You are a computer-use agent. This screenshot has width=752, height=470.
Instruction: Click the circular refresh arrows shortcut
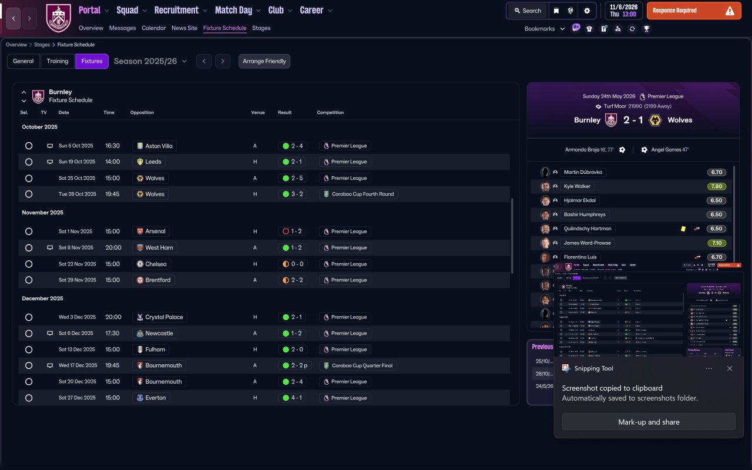click(632, 29)
